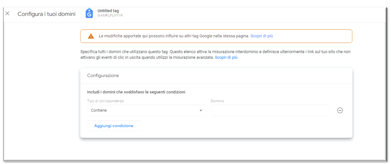Viewport: 391px width, 164px height.
Task: Click the Specifica tutti i domini description text
Action: click(x=216, y=55)
